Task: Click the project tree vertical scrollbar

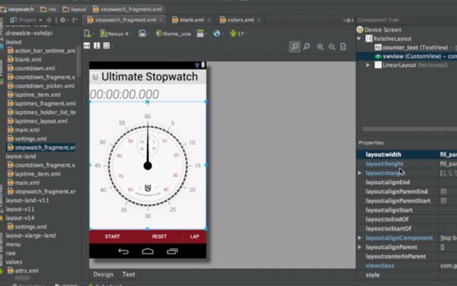Action: pyautogui.click(x=78, y=61)
